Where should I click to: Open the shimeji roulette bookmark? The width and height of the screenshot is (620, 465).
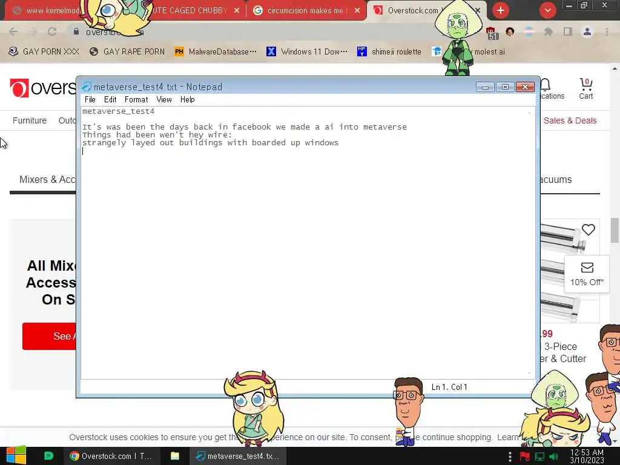[389, 51]
